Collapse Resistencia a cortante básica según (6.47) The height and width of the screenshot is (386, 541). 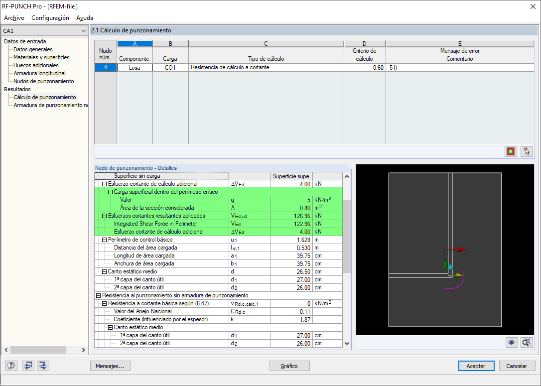(x=104, y=303)
